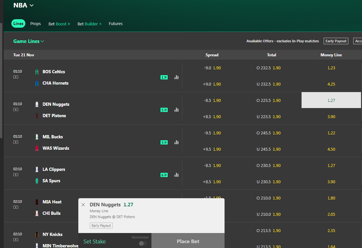The height and width of the screenshot is (248, 362).
Task: Click the vertical scrollbar on left edge
Action: (x=1, y=81)
